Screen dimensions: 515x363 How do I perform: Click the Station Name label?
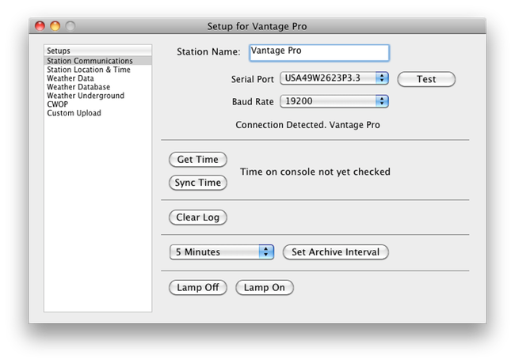[x=208, y=52]
